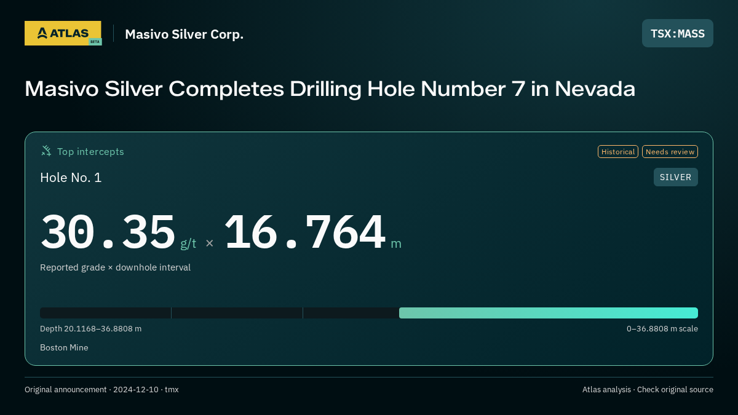Click '0–36.8808 m scale' label
Image resolution: width=738 pixels, height=415 pixels.
point(662,328)
